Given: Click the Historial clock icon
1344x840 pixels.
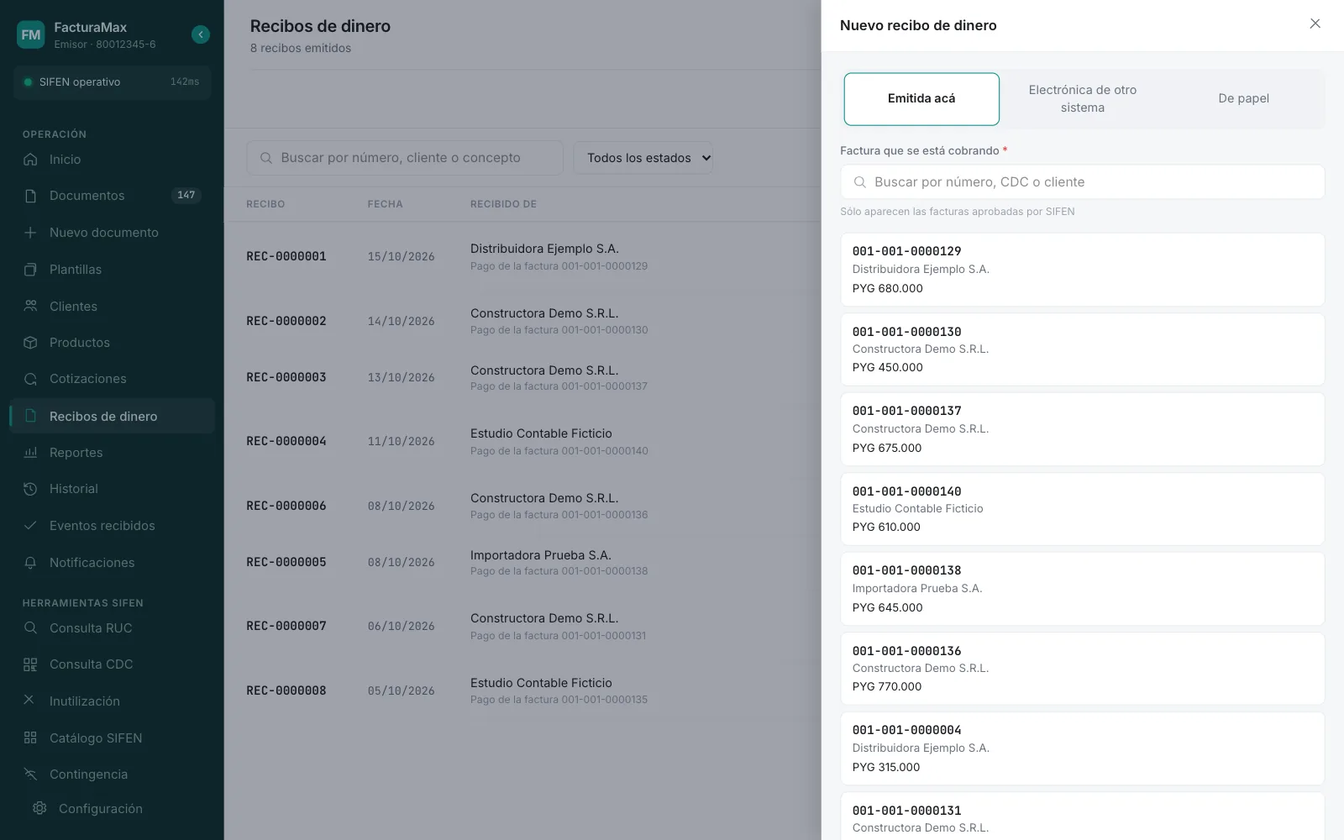Looking at the screenshot, I should tap(30, 489).
